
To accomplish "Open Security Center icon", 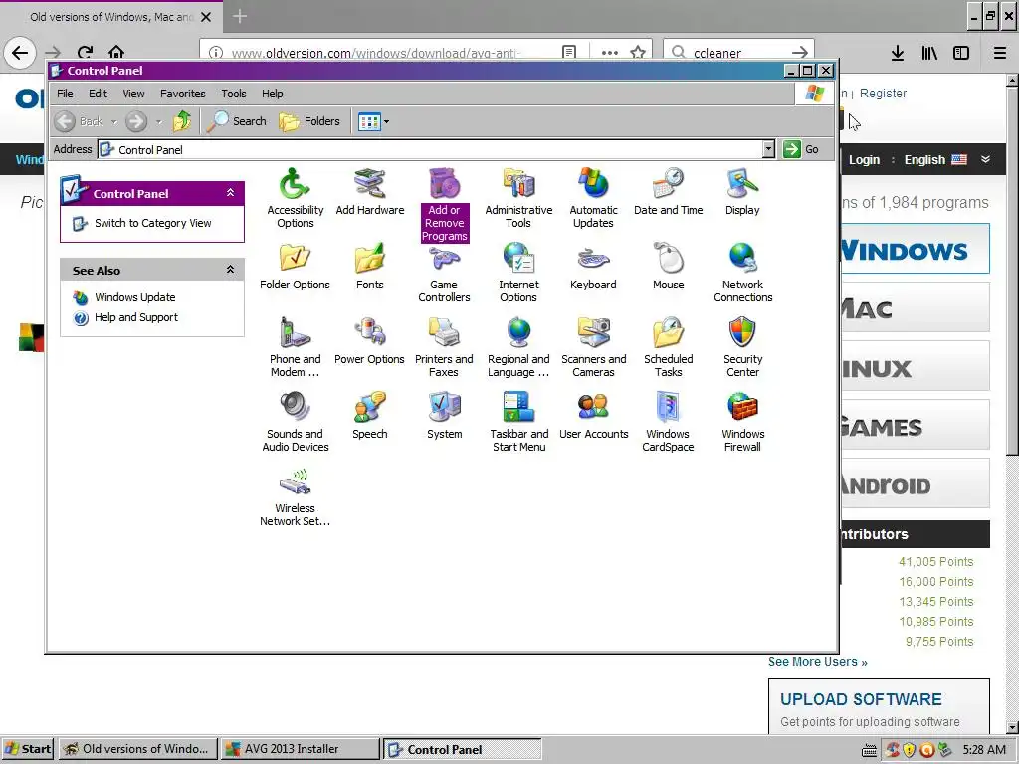I will point(742,347).
